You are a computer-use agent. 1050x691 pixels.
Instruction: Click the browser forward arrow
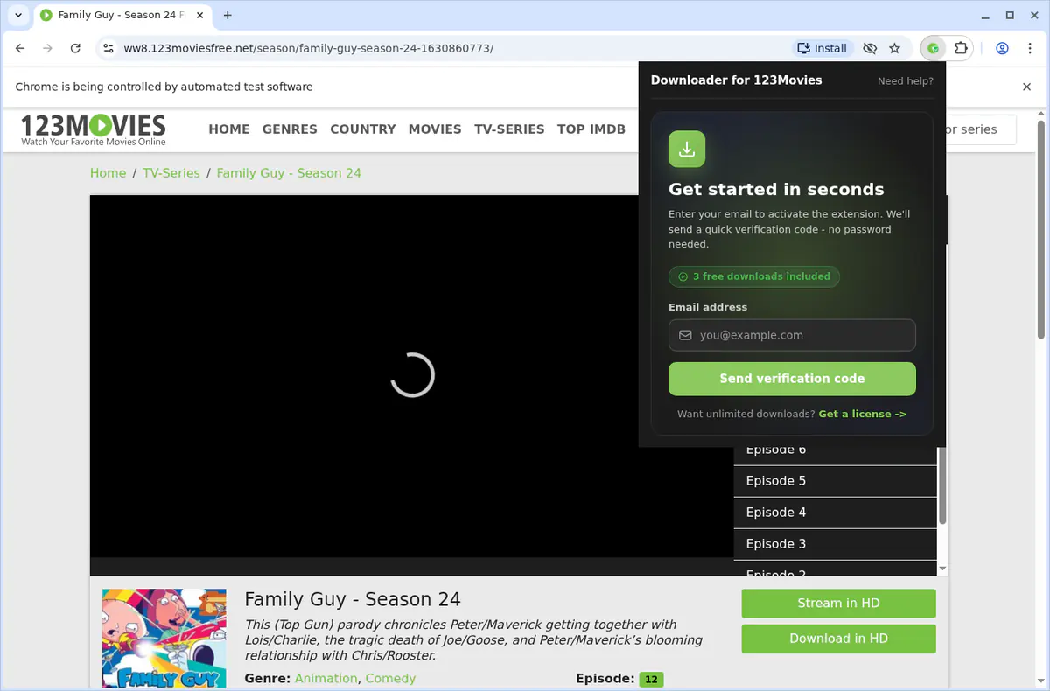47,48
